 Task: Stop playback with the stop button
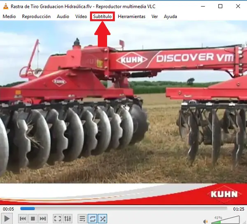pyautogui.click(x=33, y=219)
